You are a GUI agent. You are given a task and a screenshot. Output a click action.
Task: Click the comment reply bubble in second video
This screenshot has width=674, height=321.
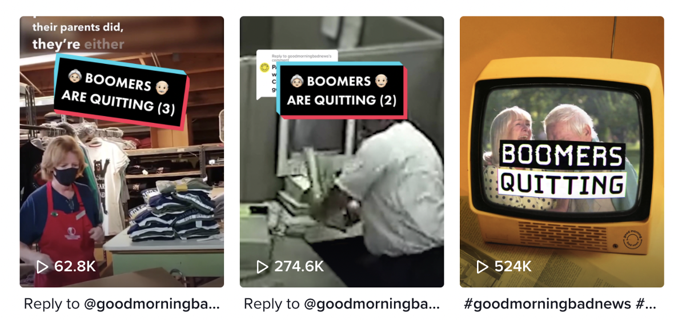[267, 74]
